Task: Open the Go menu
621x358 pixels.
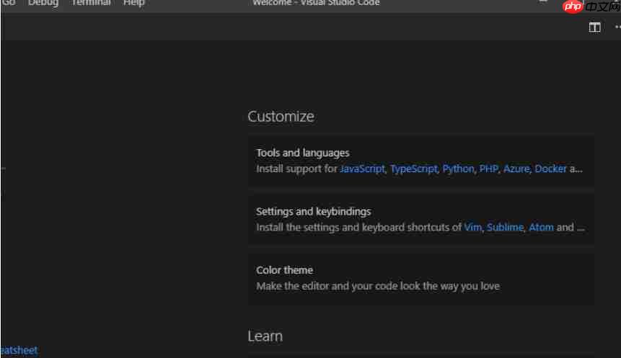Action: (x=9, y=3)
